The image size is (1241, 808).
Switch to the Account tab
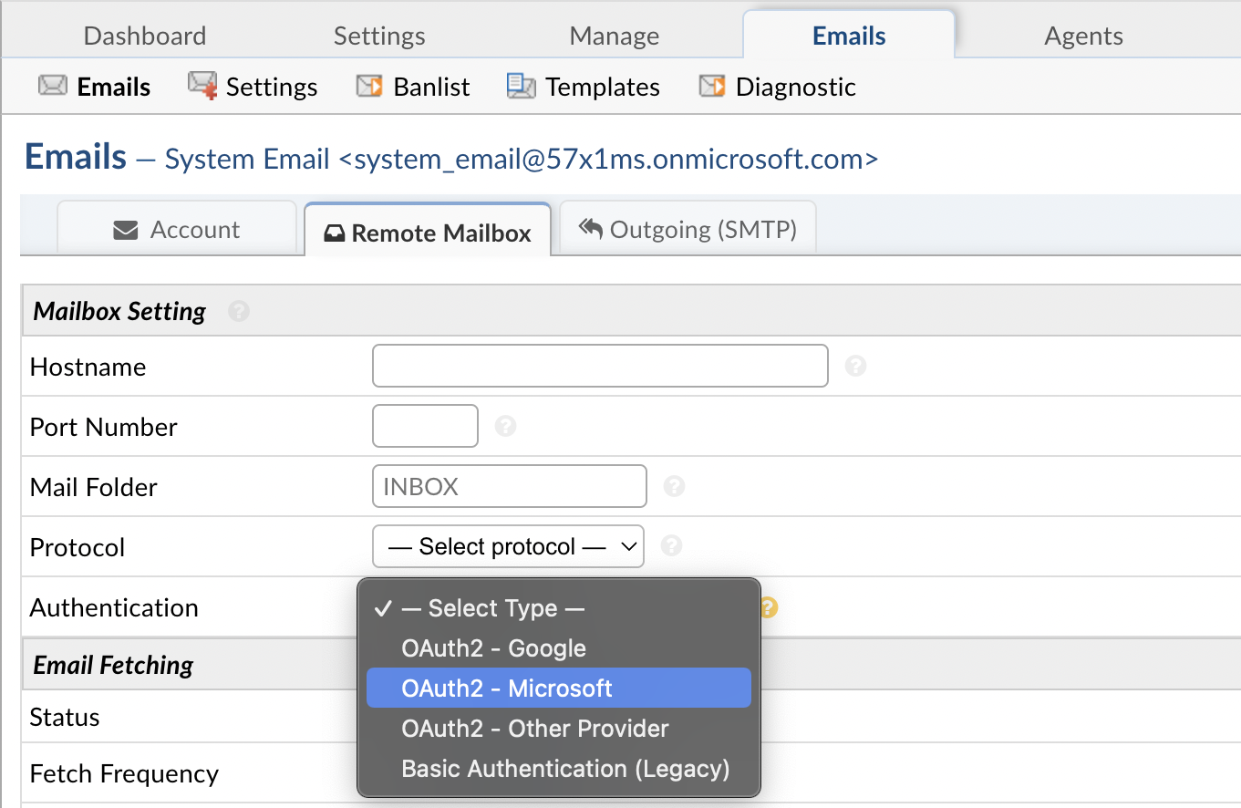[x=177, y=230]
